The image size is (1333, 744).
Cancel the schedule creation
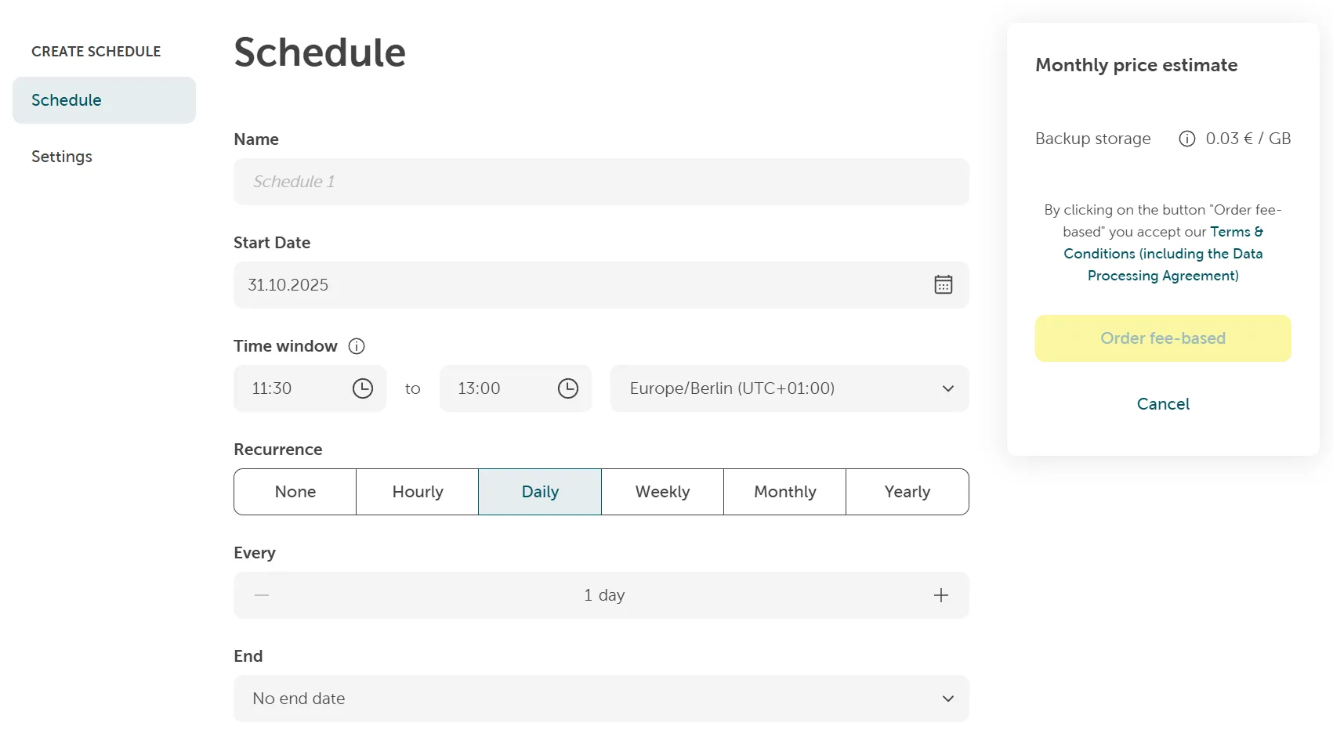(x=1162, y=404)
